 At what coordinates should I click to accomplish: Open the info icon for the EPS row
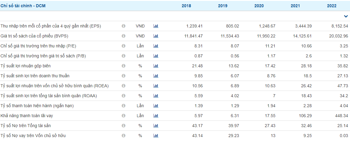click(x=124, y=26)
